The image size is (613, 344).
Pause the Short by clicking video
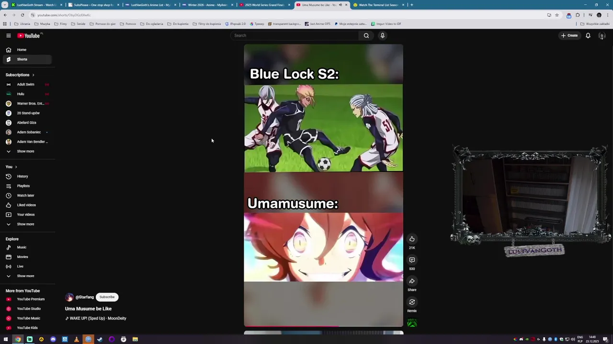coord(323,185)
